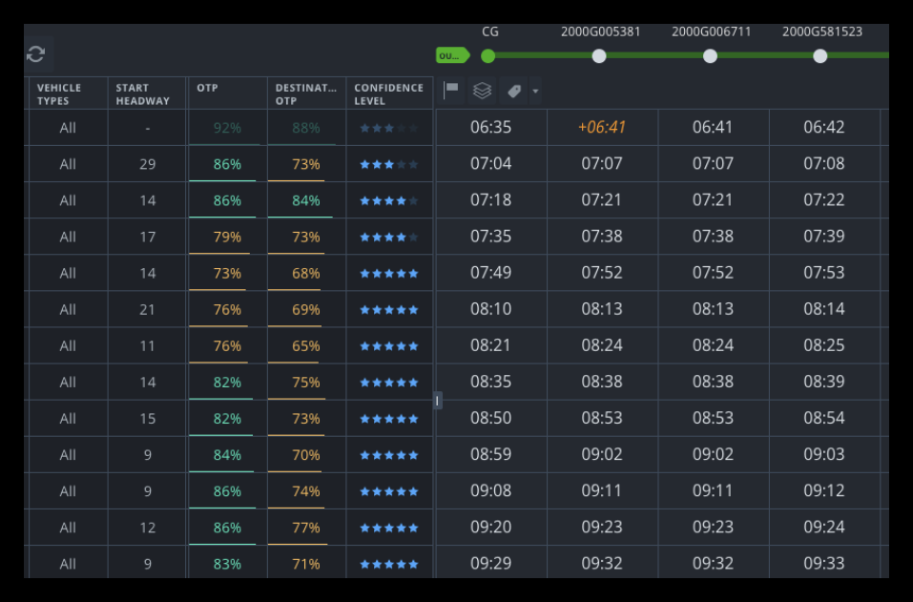
Task: Click the layers icon next to the flag
Action: tap(483, 91)
